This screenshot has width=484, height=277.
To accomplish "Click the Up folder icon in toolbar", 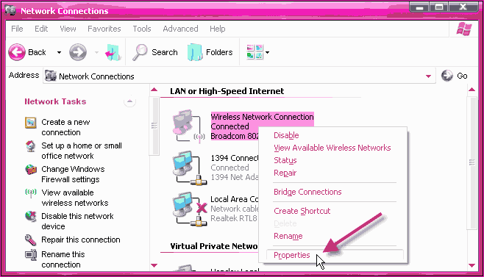I will (113, 52).
